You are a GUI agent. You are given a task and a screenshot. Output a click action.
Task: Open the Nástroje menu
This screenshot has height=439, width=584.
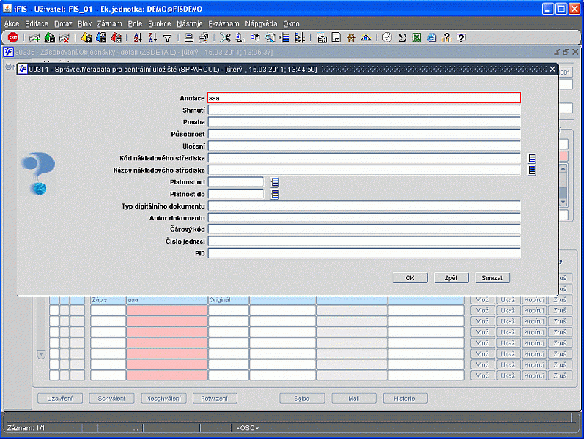click(x=190, y=24)
